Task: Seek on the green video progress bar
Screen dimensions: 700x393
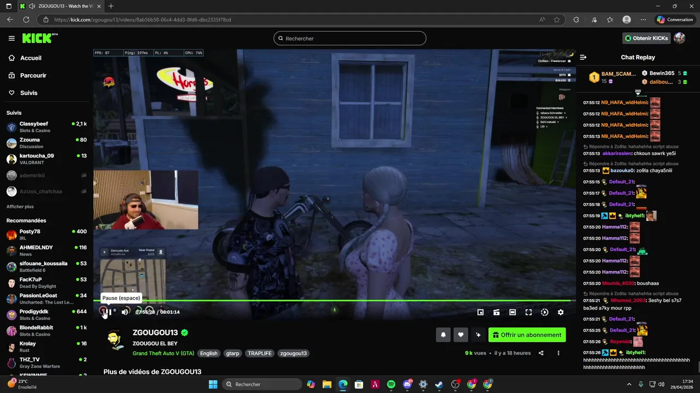Action: click(335, 301)
